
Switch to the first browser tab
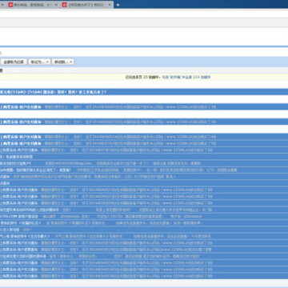(x=33, y=5)
